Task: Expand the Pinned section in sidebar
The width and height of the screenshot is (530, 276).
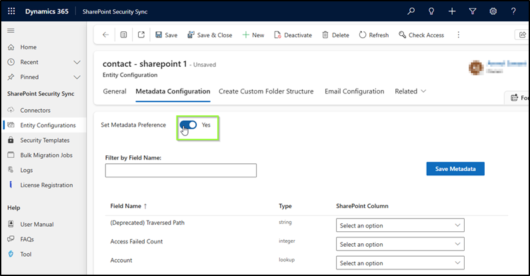Action: 78,77
